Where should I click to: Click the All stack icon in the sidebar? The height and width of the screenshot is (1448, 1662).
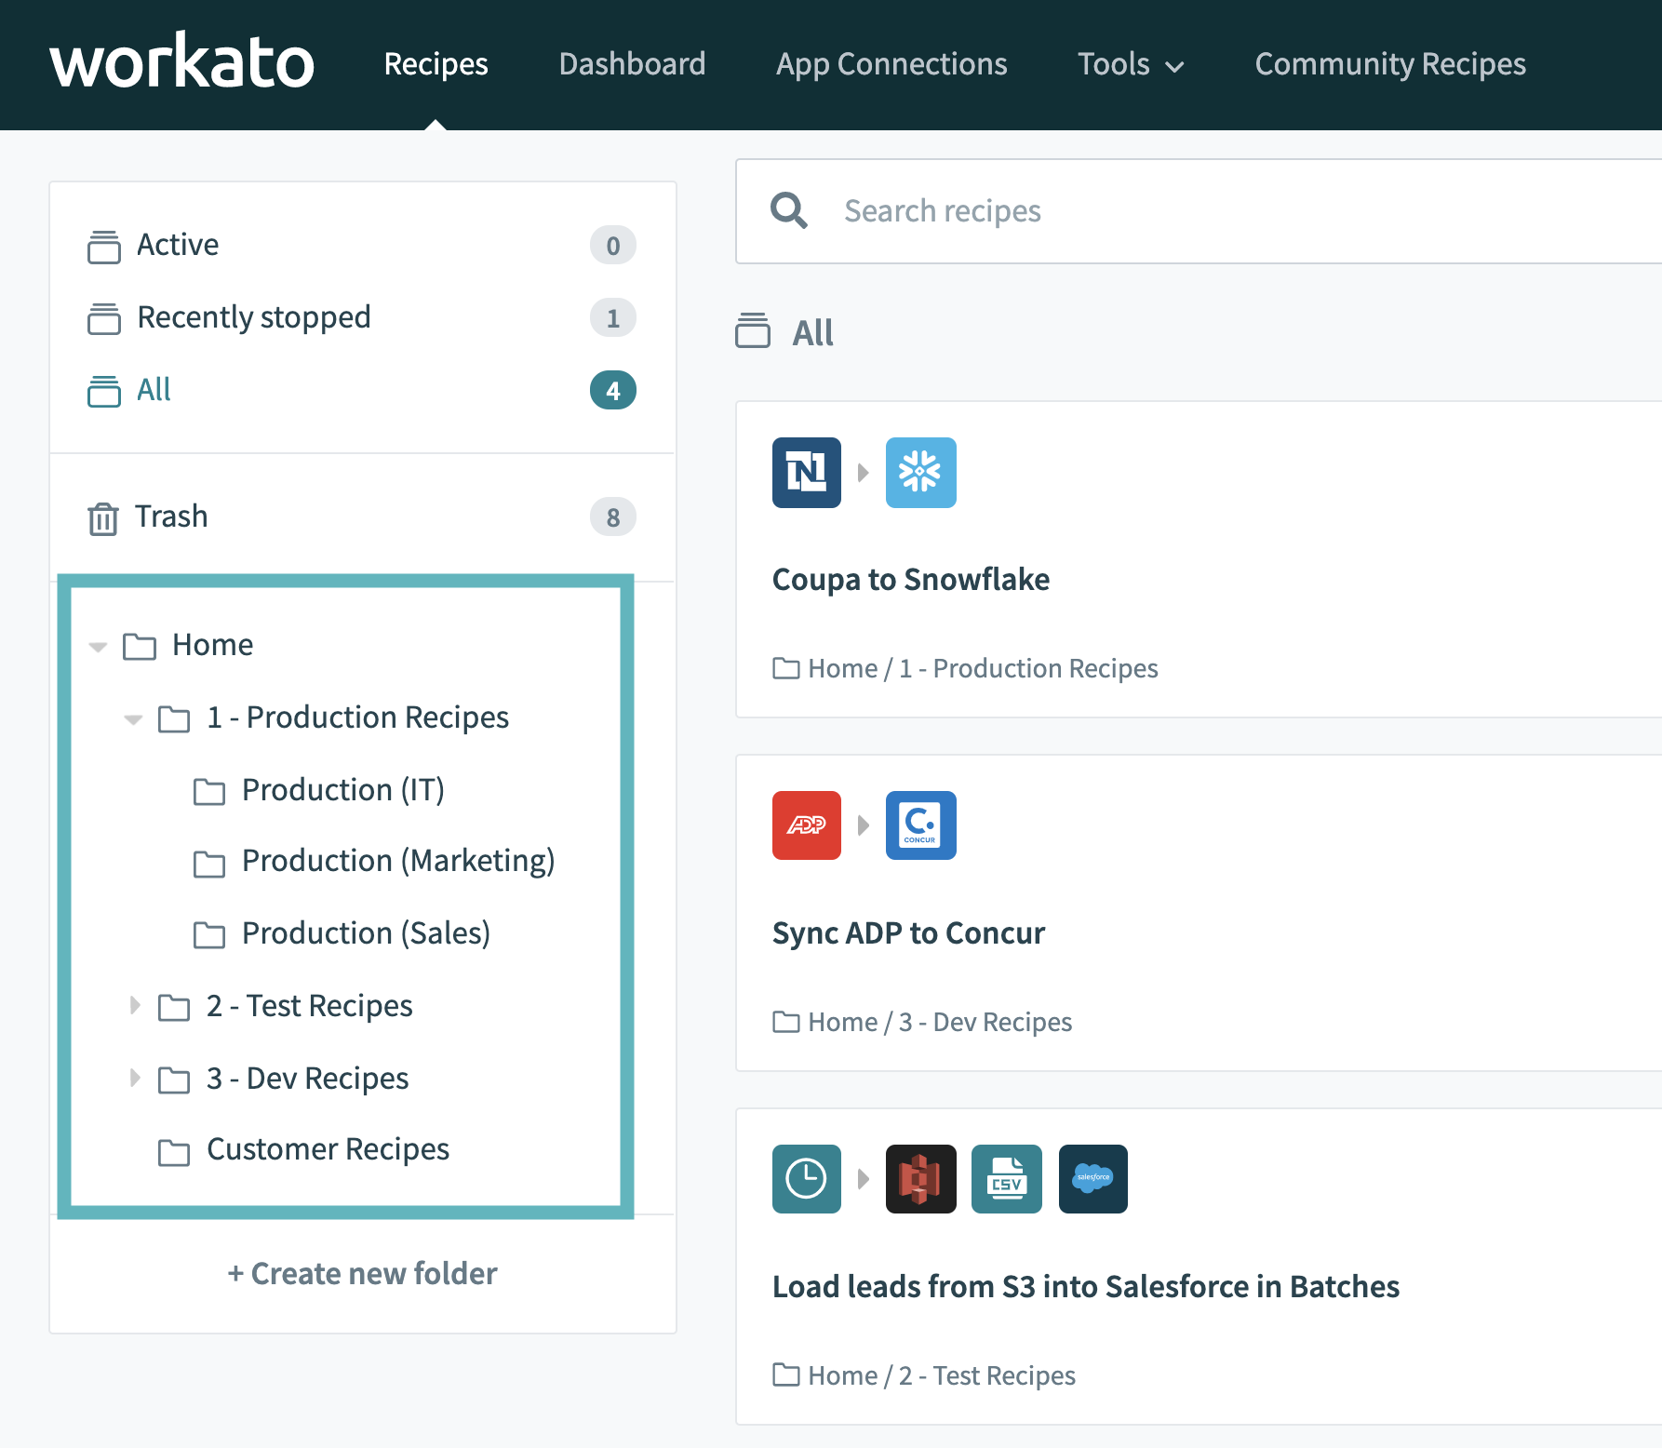pos(104,391)
